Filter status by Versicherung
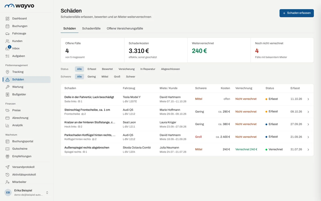This screenshot has width=321, height=201. [127, 69]
